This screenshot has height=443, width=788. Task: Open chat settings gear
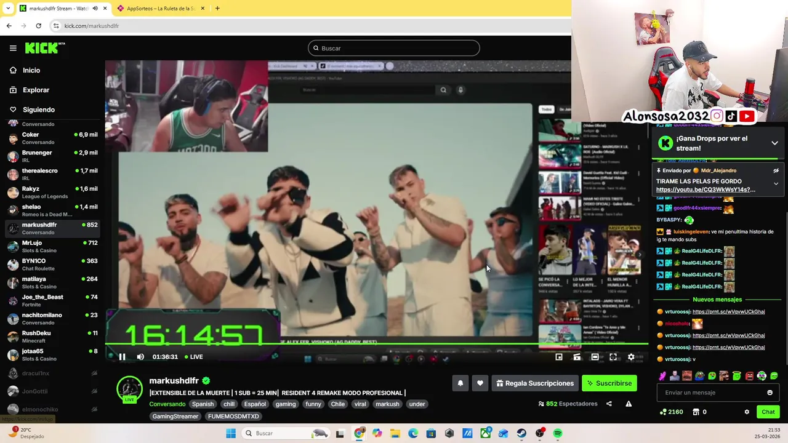point(747,412)
